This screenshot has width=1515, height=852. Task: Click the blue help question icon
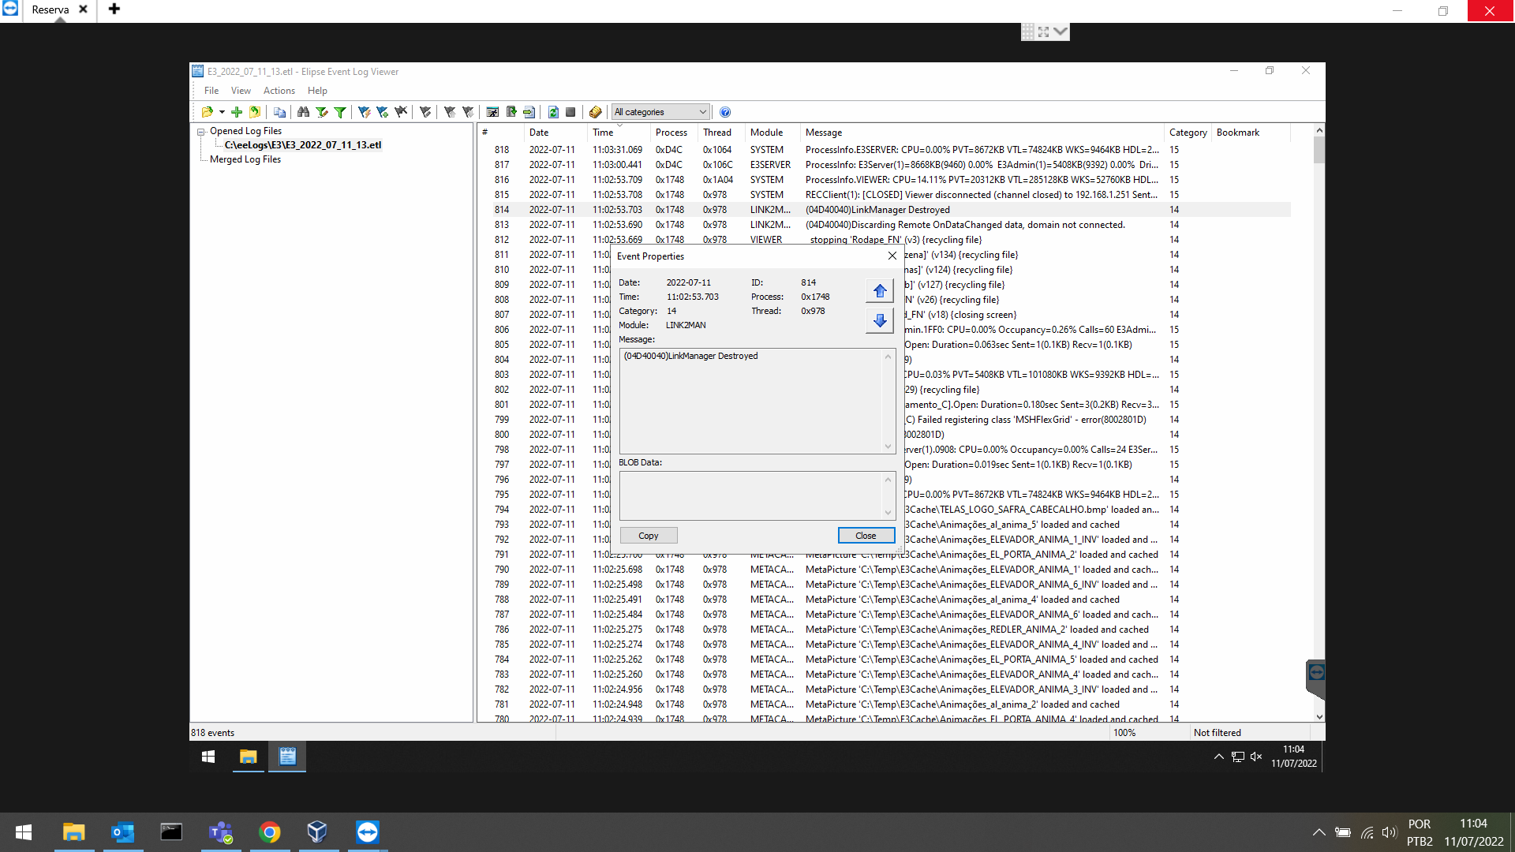(x=725, y=112)
